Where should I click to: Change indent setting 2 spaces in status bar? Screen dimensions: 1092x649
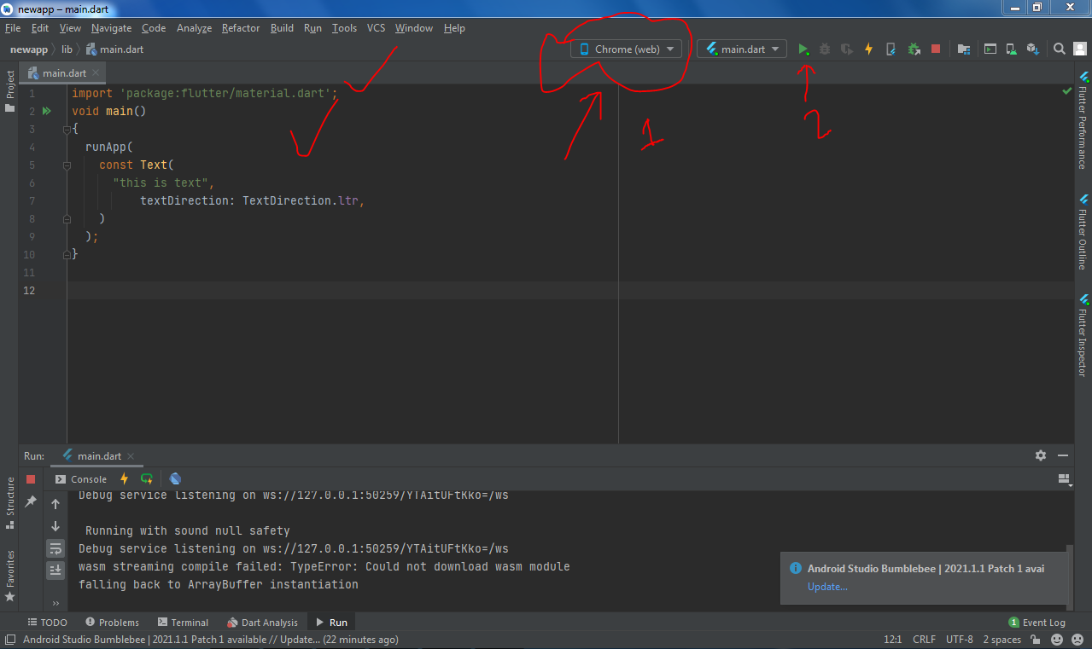point(1002,640)
